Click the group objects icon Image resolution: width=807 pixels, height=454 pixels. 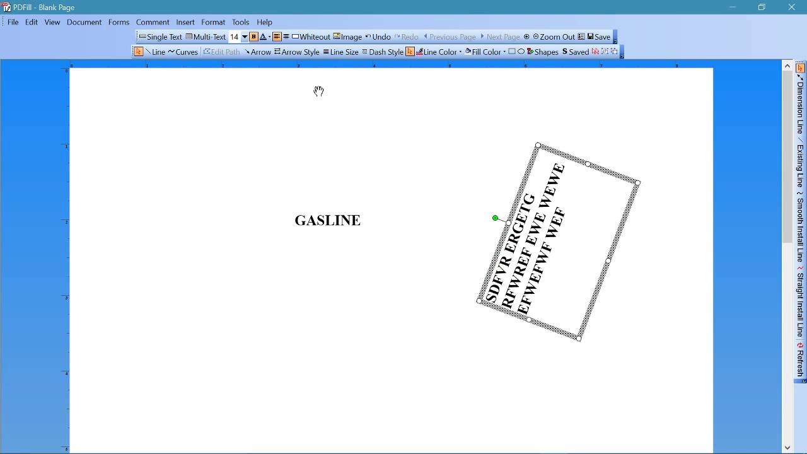tap(605, 52)
